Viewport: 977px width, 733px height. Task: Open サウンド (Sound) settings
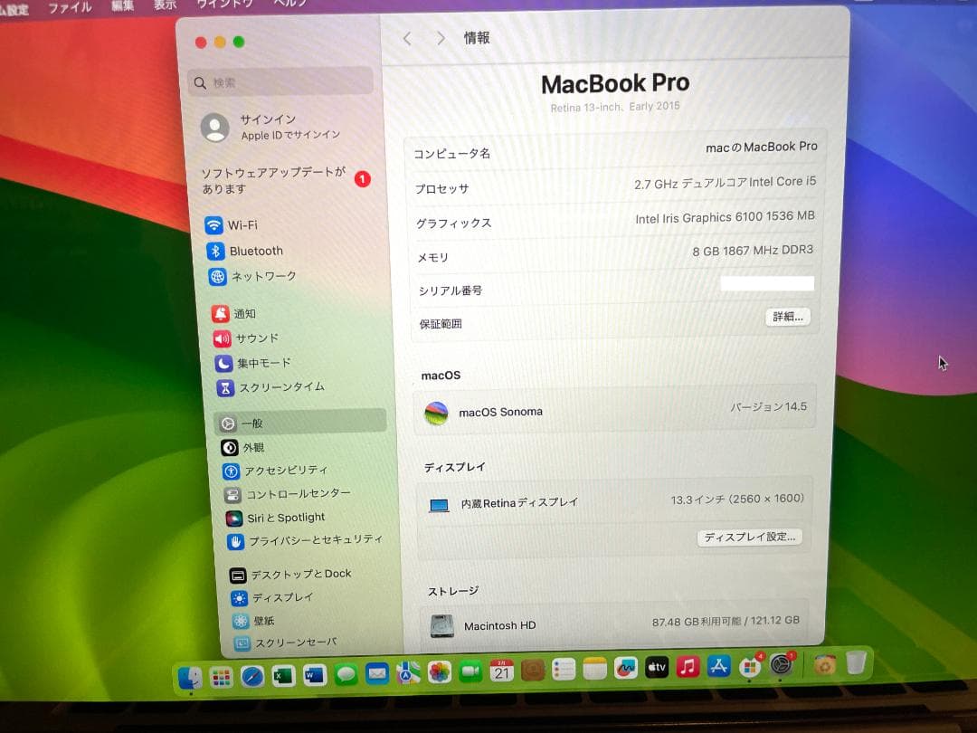(x=250, y=338)
